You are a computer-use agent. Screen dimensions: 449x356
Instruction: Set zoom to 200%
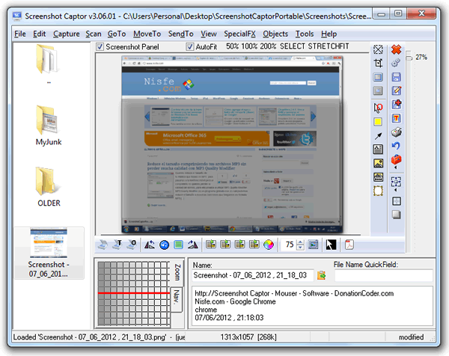coord(269,46)
